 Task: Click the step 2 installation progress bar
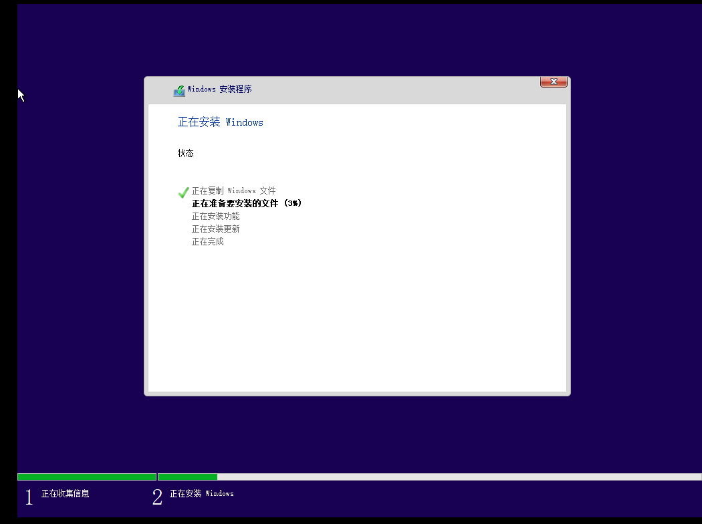(430, 477)
